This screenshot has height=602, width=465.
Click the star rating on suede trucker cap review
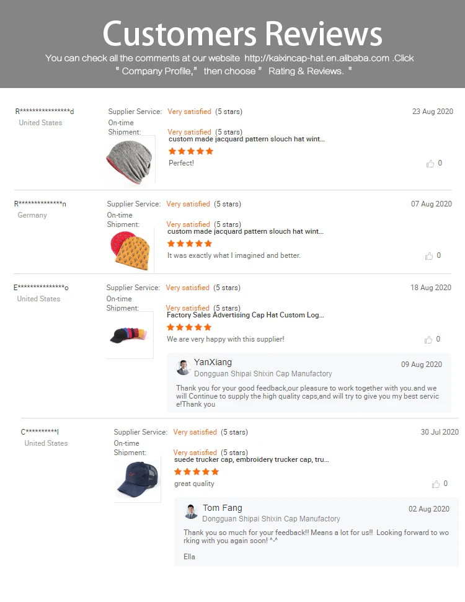[x=196, y=472]
